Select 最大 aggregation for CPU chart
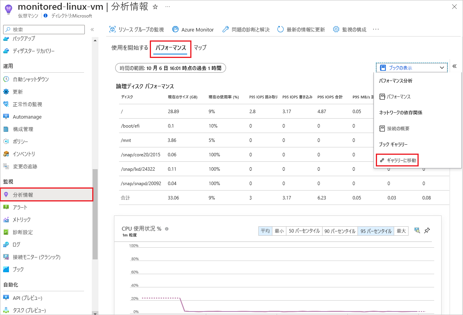Image resolution: width=463 pixels, height=315 pixels. click(401, 231)
